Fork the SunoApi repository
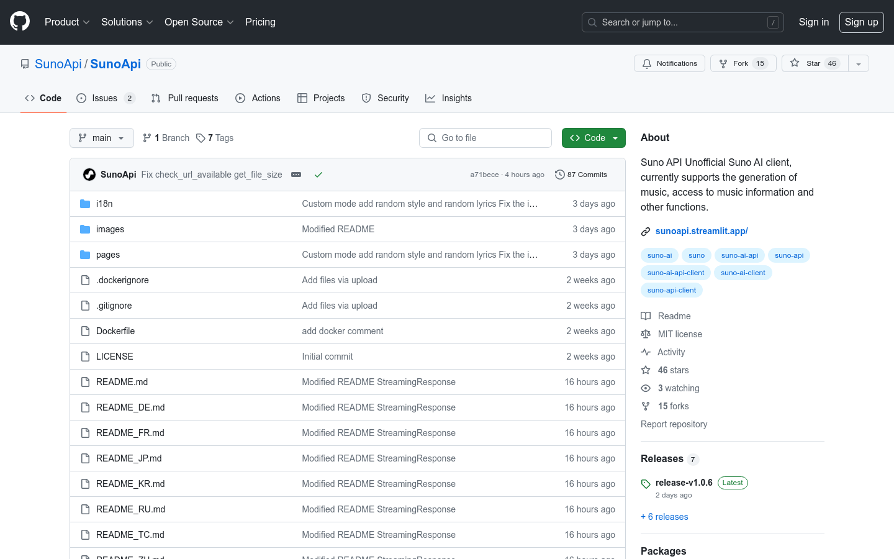 point(743,63)
